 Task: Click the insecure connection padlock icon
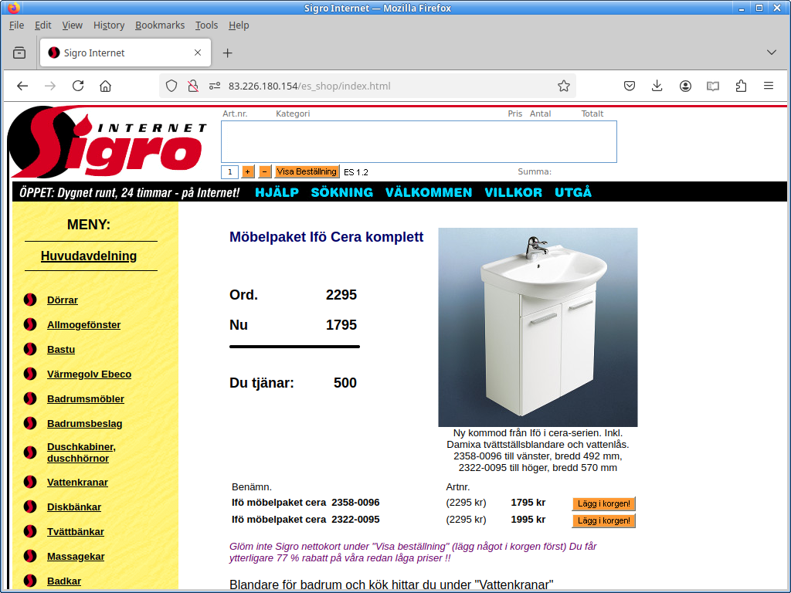pos(192,86)
